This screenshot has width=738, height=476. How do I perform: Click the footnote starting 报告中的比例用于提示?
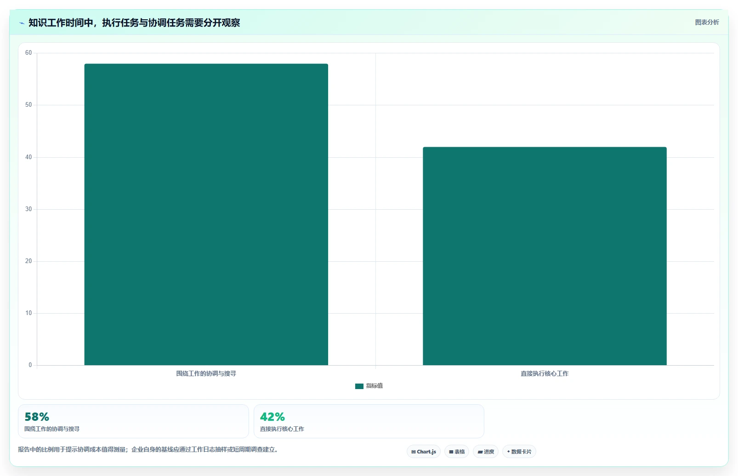[x=148, y=449]
